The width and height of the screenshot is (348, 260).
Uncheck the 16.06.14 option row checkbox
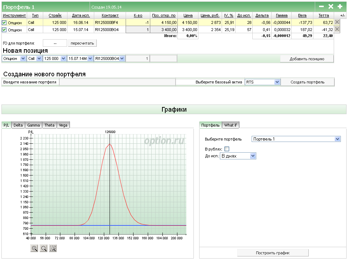pyautogui.click(x=4, y=22)
